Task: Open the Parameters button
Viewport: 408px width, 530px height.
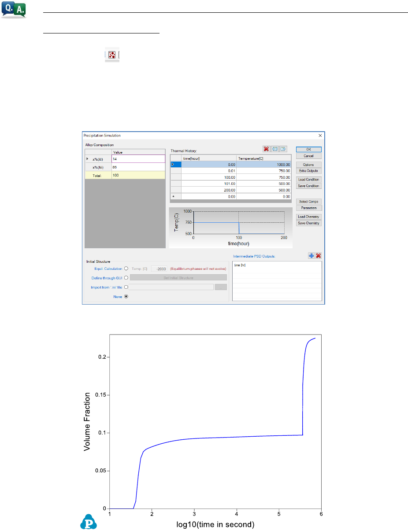Action: click(309, 207)
